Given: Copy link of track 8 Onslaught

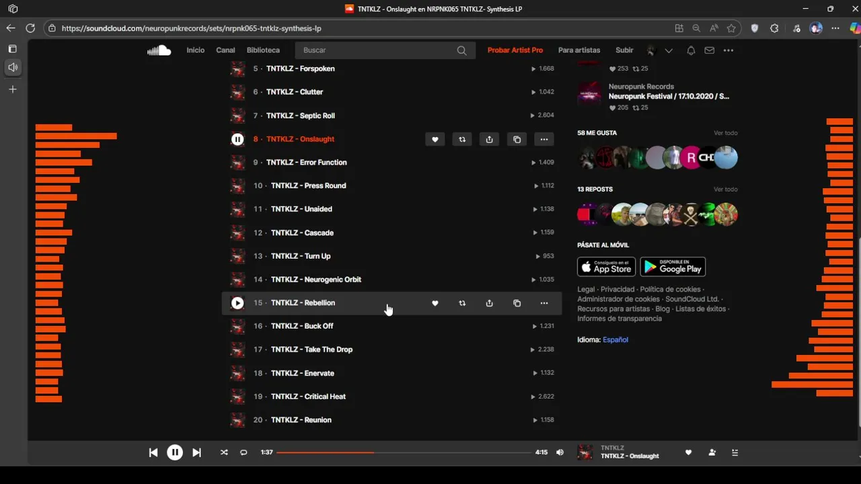Looking at the screenshot, I should pyautogui.click(x=517, y=139).
